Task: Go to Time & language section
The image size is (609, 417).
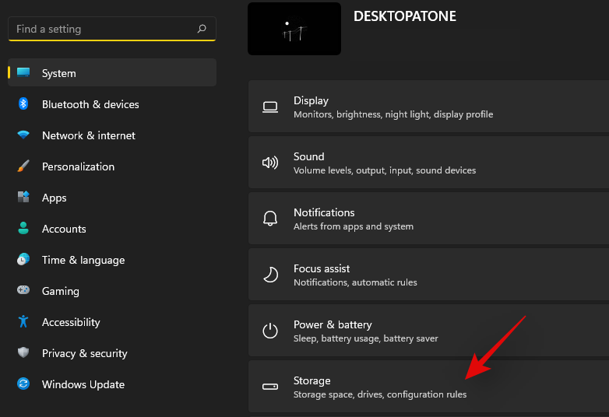Action: [83, 260]
